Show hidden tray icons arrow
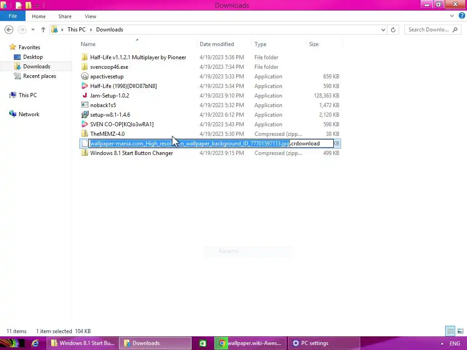This screenshot has height=350, width=467. point(442,344)
